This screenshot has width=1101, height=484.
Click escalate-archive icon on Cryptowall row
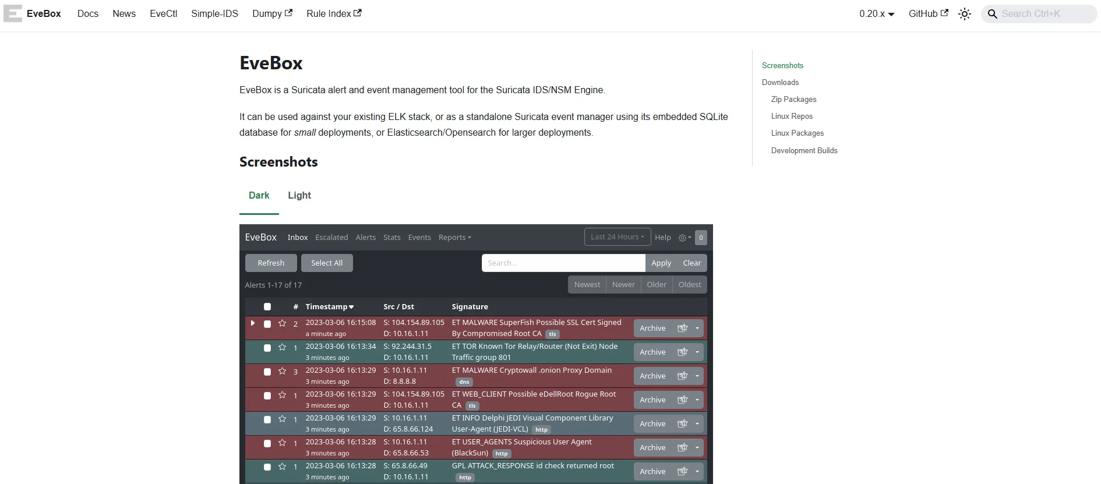click(x=683, y=376)
